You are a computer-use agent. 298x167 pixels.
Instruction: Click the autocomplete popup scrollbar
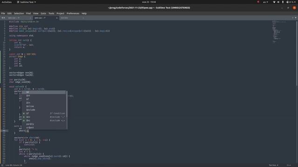67,104
